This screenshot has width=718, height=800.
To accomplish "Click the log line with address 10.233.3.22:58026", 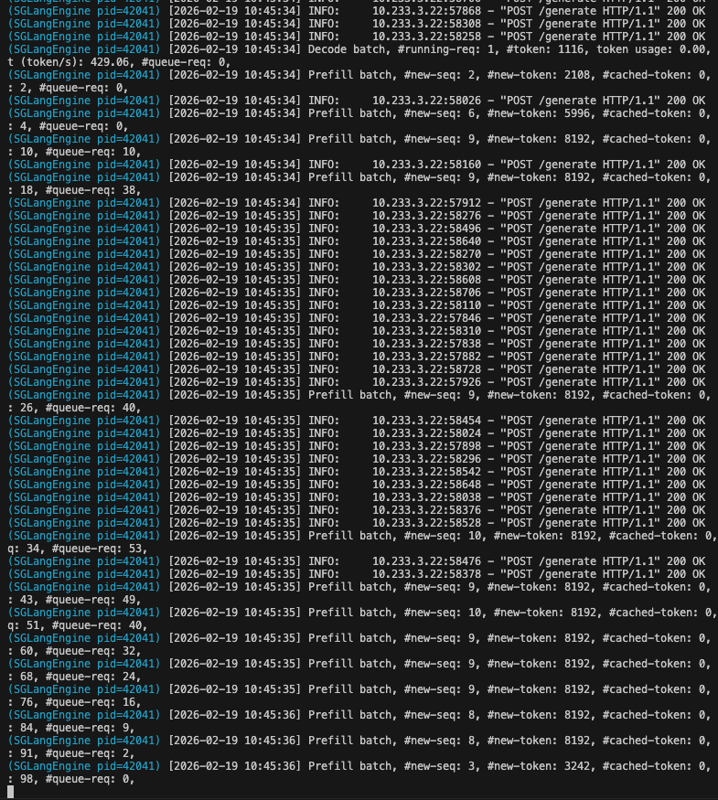I will coord(357,101).
